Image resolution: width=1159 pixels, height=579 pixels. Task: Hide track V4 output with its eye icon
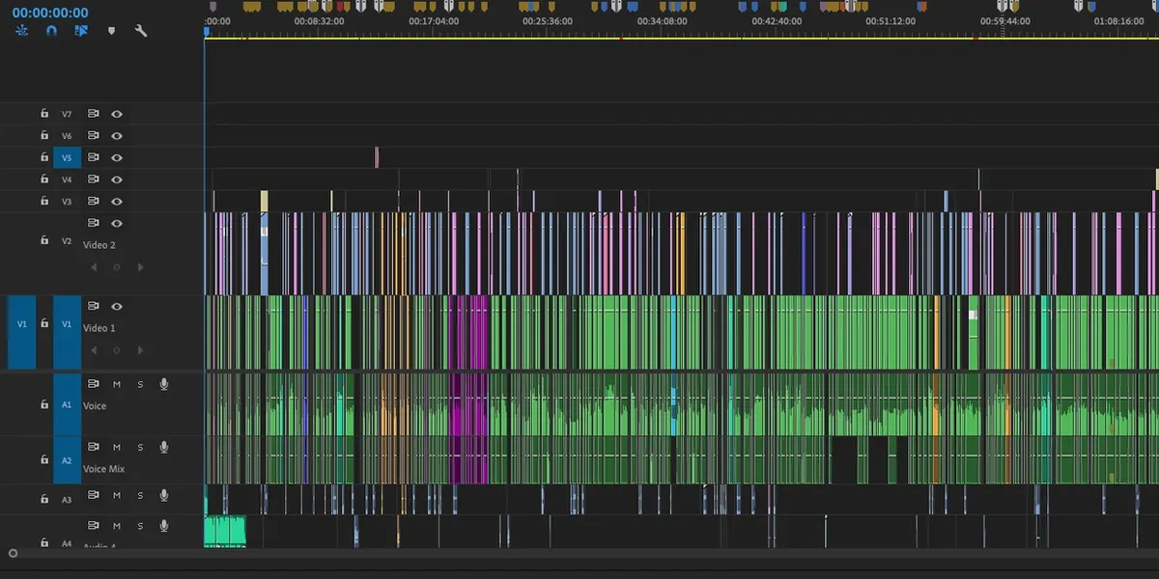116,179
